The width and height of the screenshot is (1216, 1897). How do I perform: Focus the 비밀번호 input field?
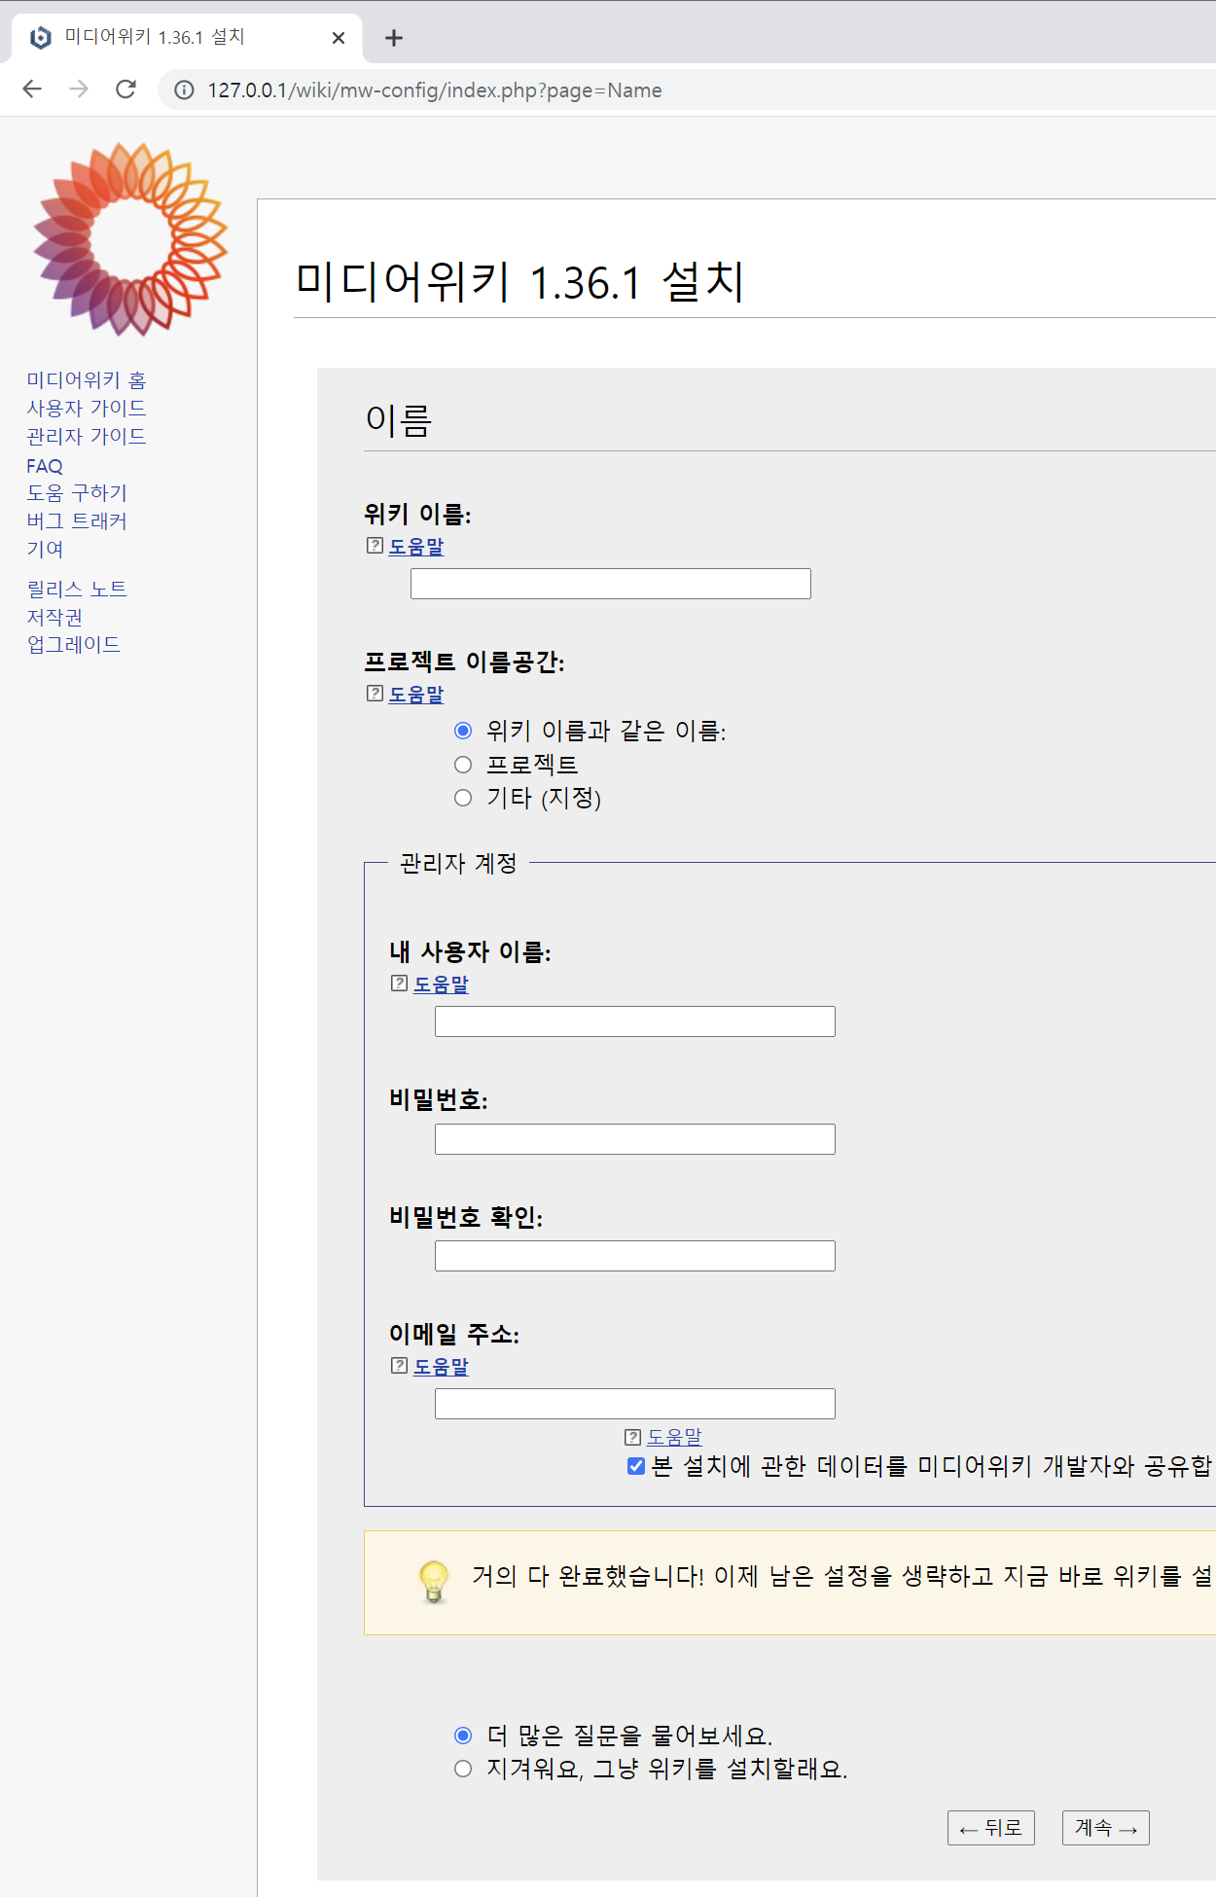click(635, 1139)
